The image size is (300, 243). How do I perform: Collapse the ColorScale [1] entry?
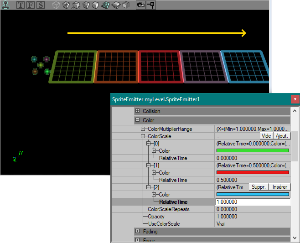click(x=149, y=165)
